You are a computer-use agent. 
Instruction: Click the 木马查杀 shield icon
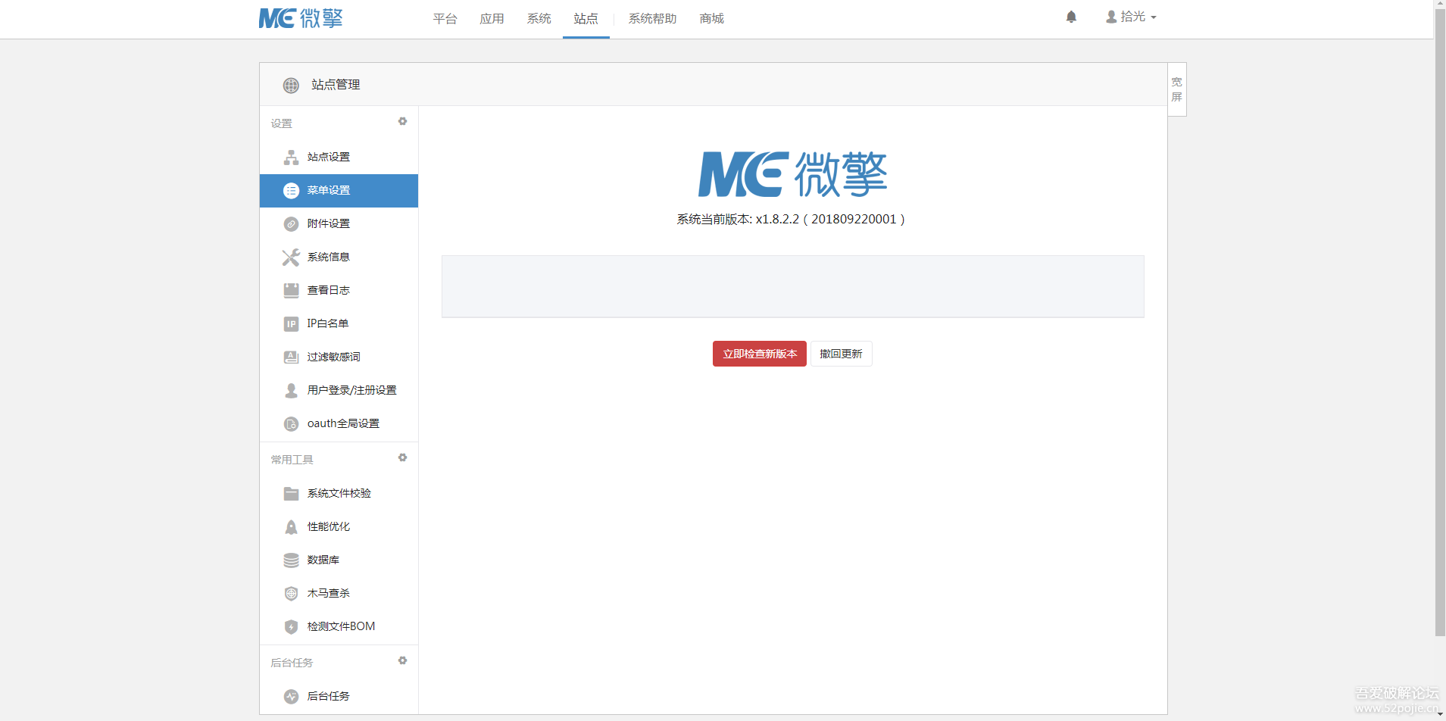[291, 594]
